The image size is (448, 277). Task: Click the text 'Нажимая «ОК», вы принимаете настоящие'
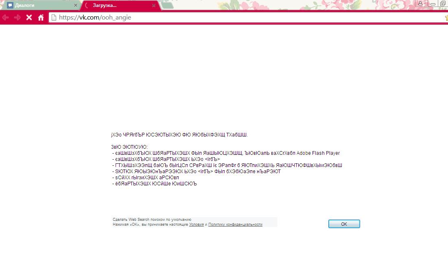pos(150,224)
